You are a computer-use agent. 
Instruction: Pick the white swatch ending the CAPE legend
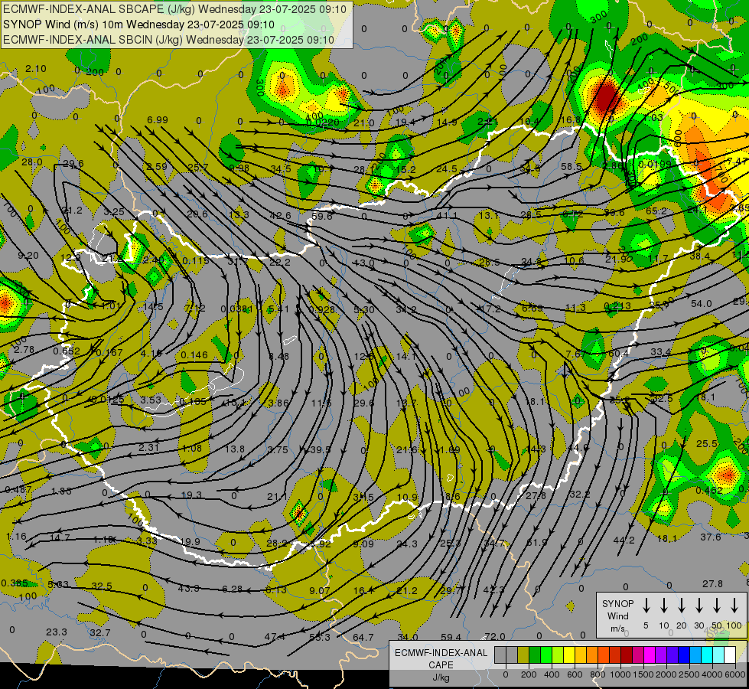729,655
